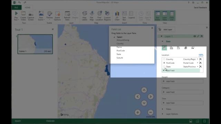
Task: Click the Add Layer button
Action: [x=166, y=30]
